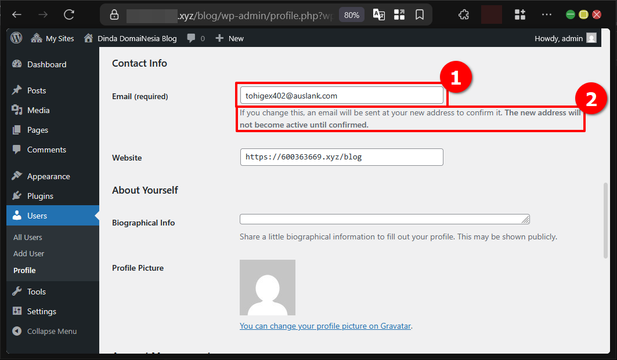Open the Posts section
The image size is (617, 360).
pos(36,90)
